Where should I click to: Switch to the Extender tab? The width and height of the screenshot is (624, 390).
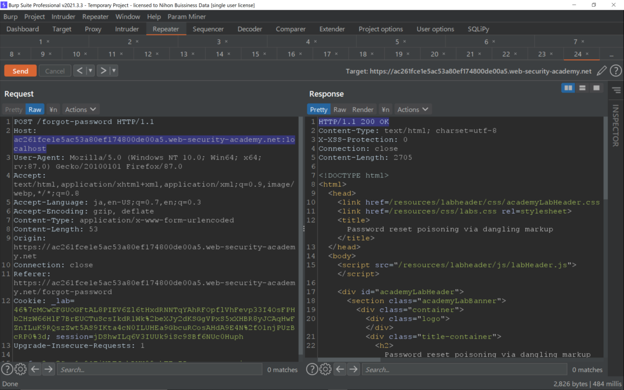332,29
